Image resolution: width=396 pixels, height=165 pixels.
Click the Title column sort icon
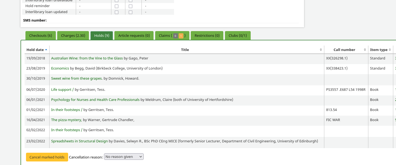click(x=321, y=50)
